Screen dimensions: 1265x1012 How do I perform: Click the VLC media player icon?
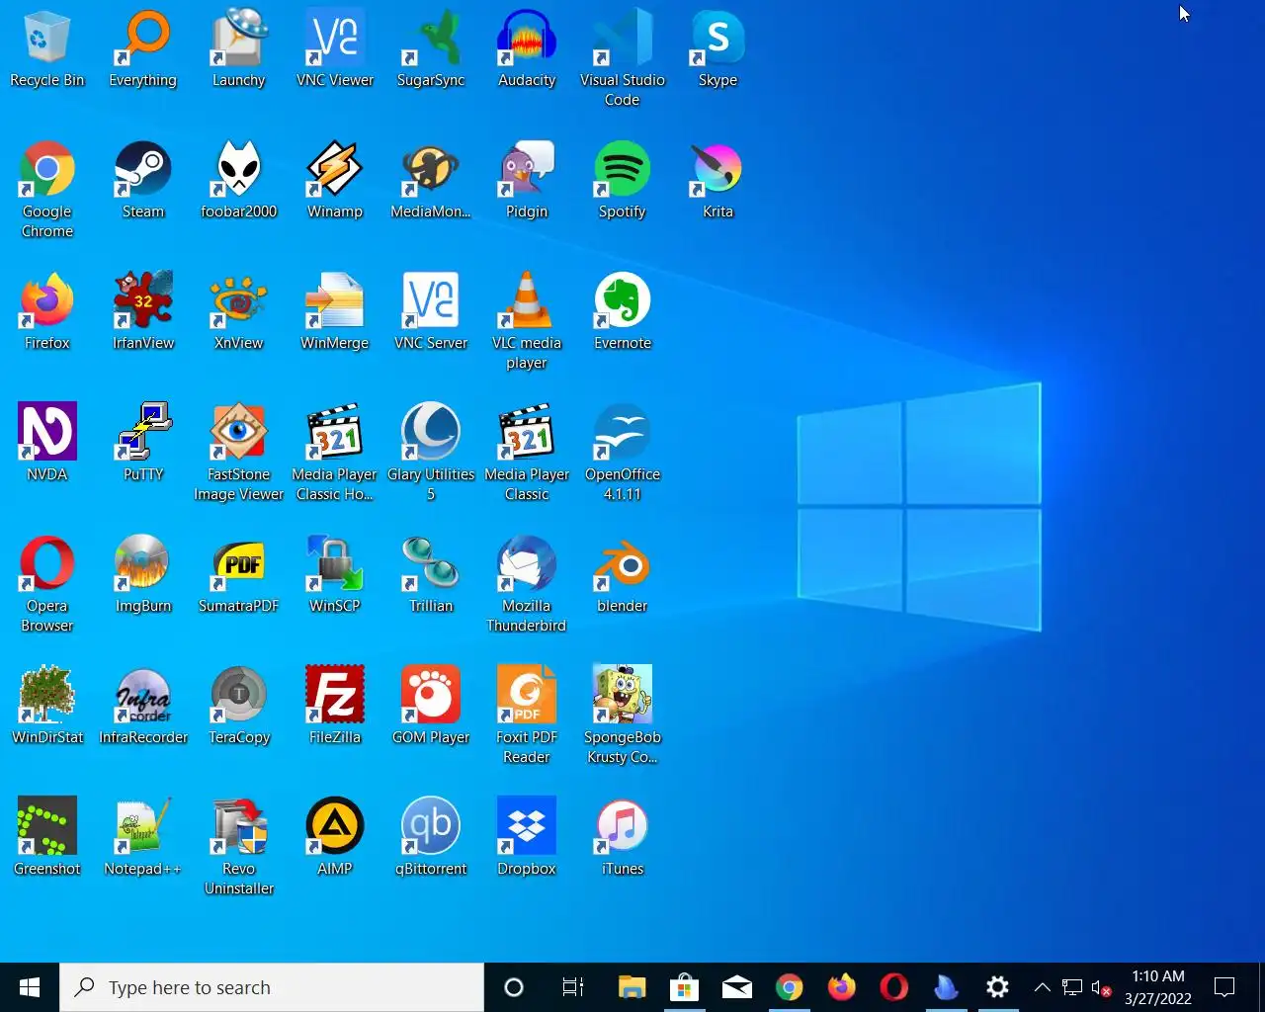click(x=526, y=320)
